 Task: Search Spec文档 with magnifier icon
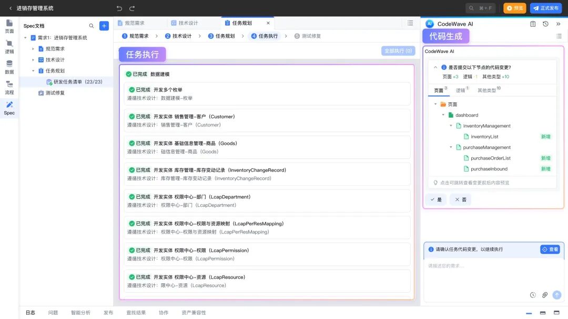[x=92, y=26]
